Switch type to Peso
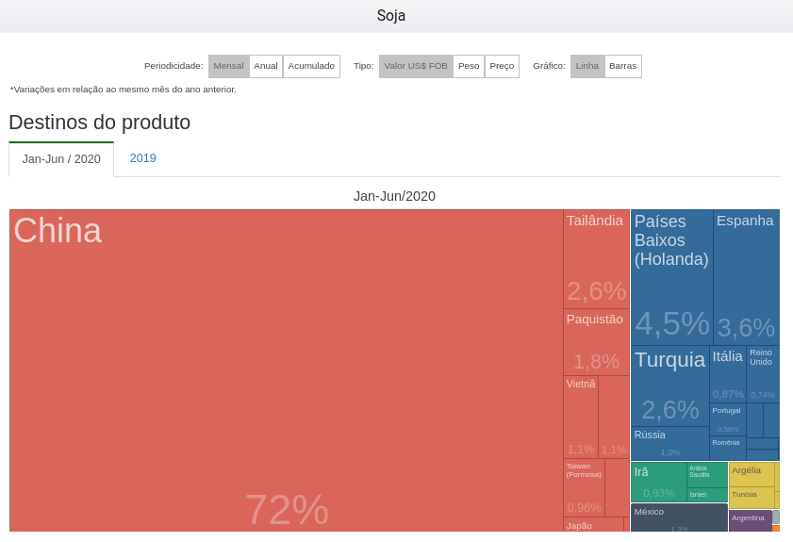This screenshot has width=793, height=542. [x=469, y=66]
